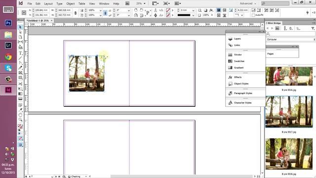The width and height of the screenshot is (316, 178).
Task: Select the Gap tool
Action: [20, 42]
